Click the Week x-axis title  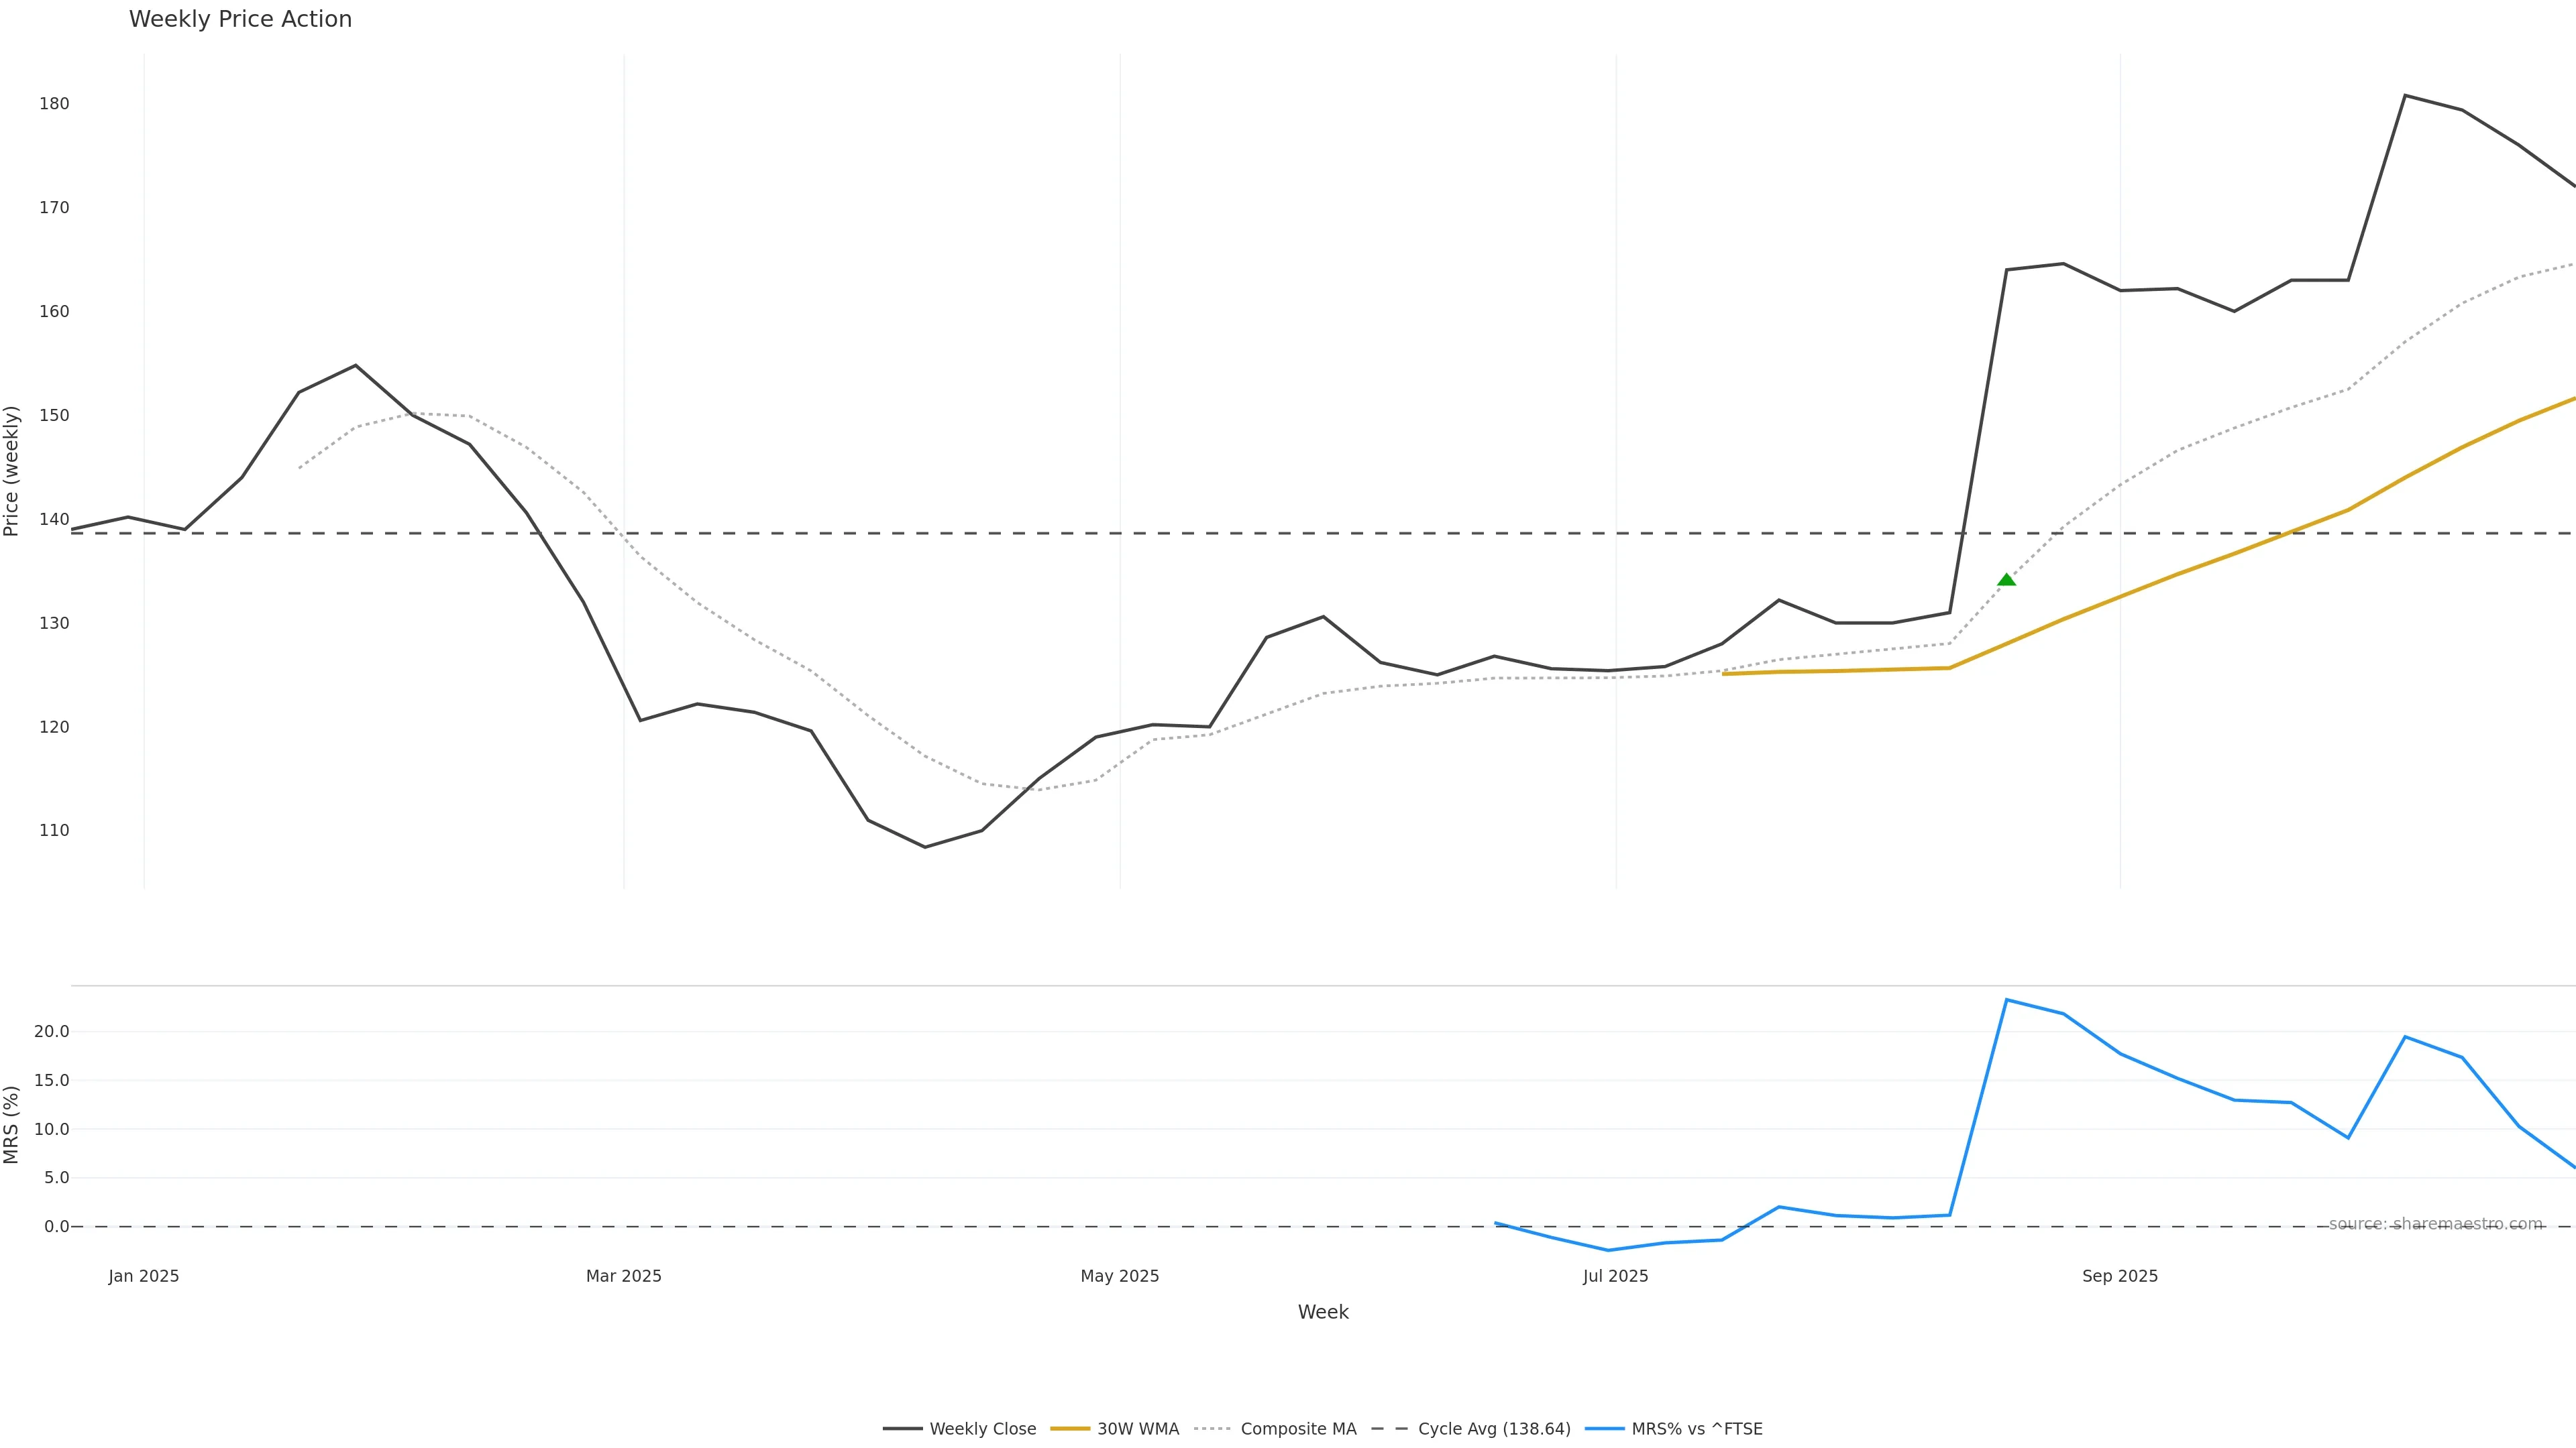[x=1323, y=1312]
